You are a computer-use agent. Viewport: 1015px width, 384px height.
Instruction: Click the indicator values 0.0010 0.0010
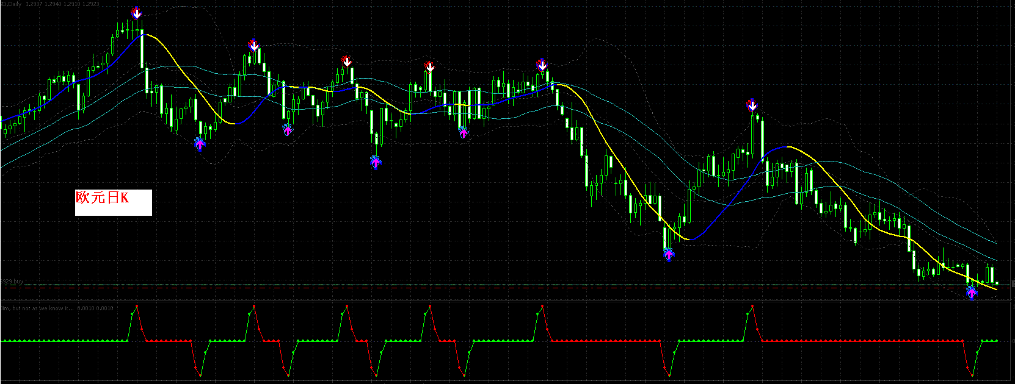point(95,308)
